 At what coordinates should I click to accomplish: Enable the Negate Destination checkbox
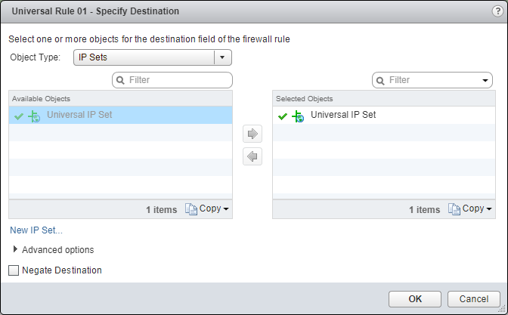click(14, 270)
